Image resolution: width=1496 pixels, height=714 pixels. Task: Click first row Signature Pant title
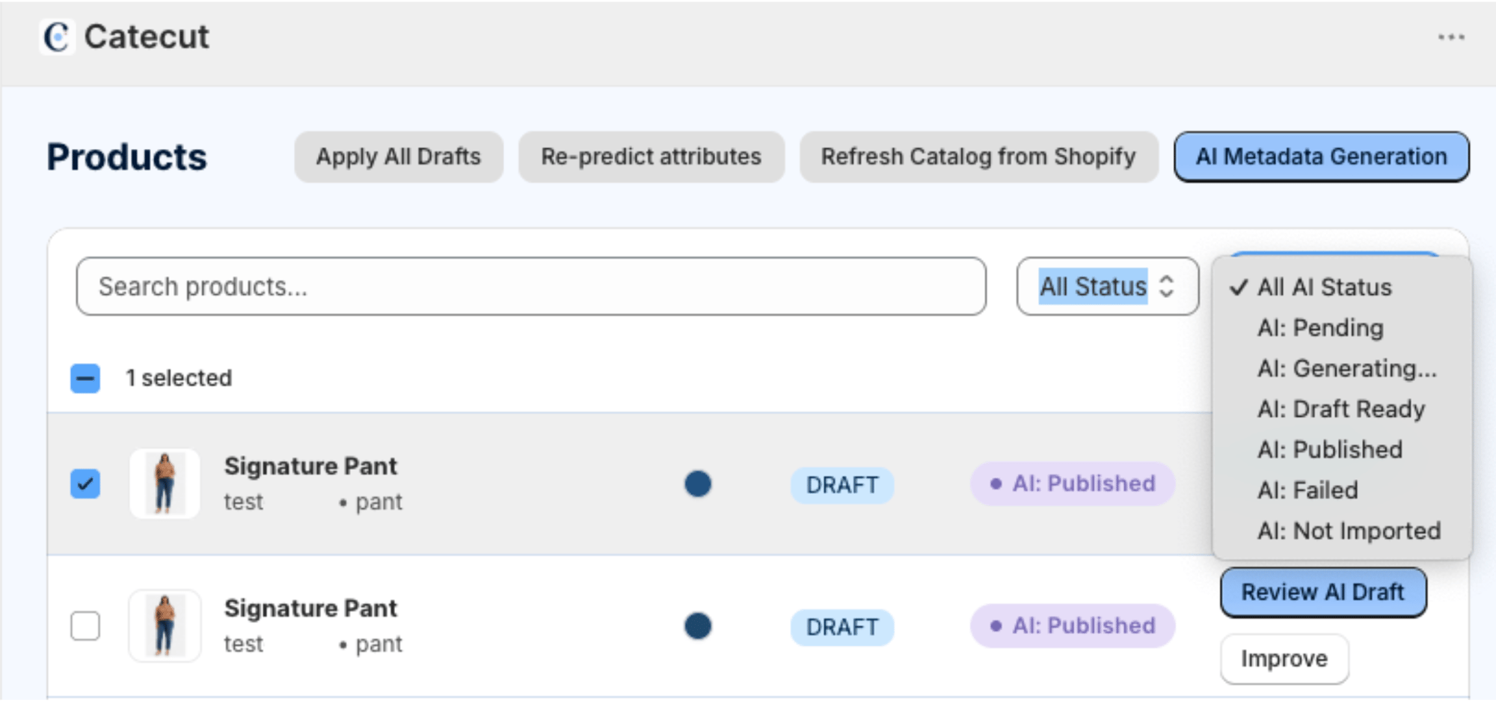[x=310, y=466]
